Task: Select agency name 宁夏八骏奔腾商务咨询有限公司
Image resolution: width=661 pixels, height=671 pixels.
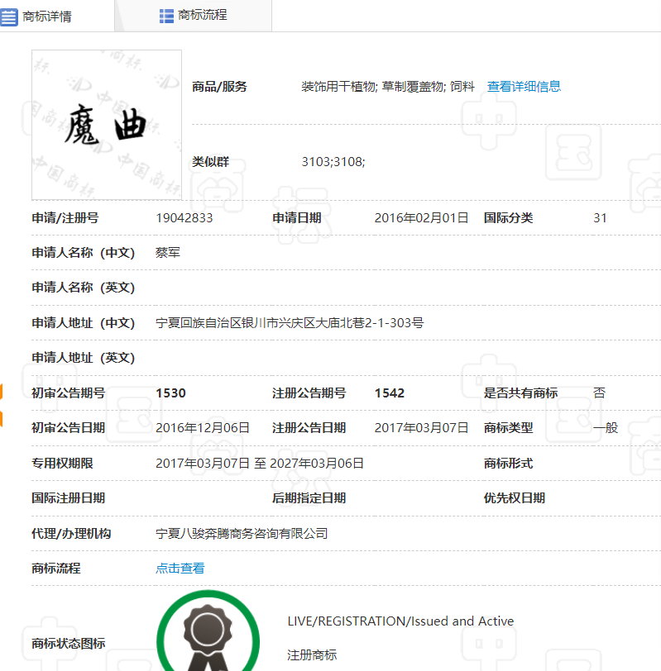Action: click(x=242, y=534)
